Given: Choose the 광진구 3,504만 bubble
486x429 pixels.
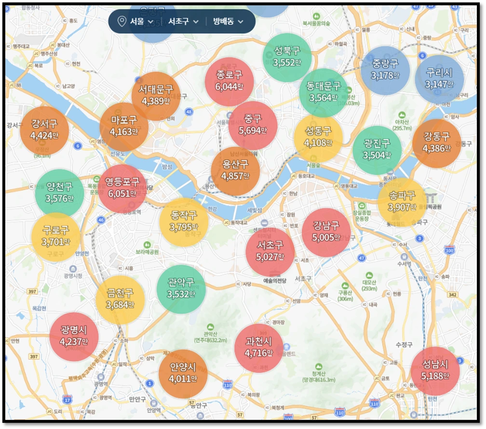Looking at the screenshot, I should point(377,150).
